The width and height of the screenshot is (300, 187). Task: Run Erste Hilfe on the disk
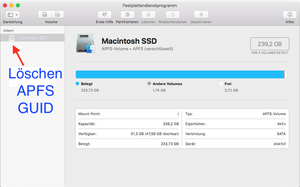104,15
